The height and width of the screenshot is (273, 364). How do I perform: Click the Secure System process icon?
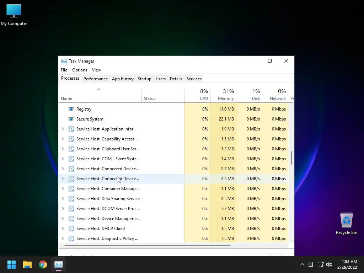click(x=71, y=119)
